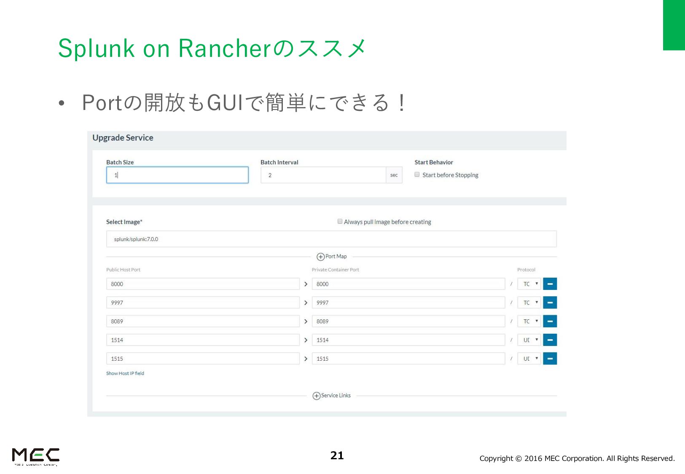Click the Public Host Port column label

[x=123, y=270]
